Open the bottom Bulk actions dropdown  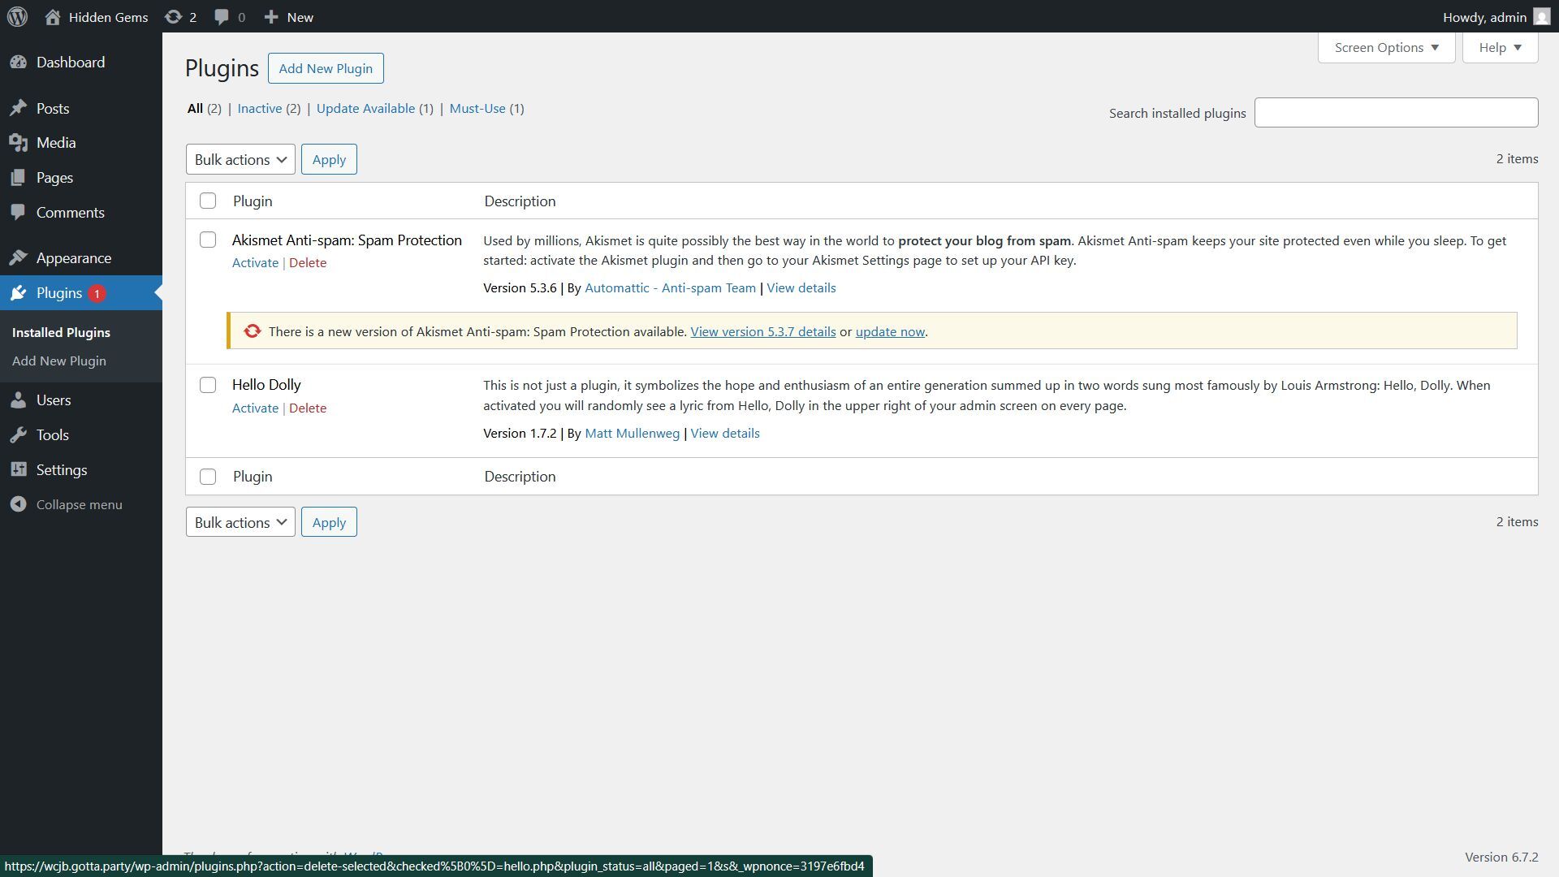(240, 522)
